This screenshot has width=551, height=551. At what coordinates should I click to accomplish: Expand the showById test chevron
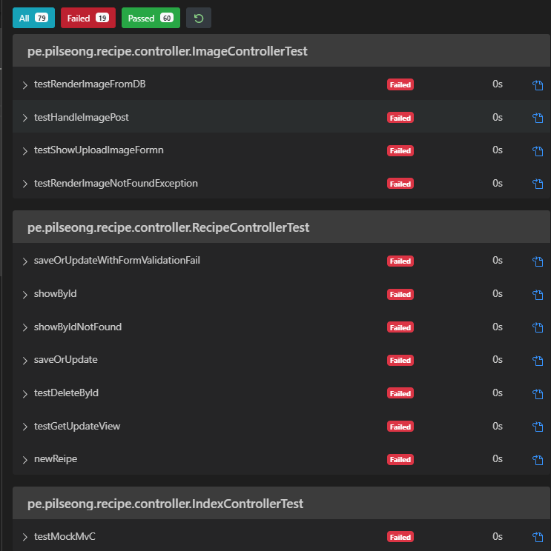(24, 295)
